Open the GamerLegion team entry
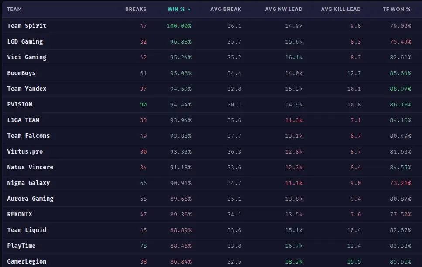The width and height of the screenshot is (422, 267). click(27, 261)
